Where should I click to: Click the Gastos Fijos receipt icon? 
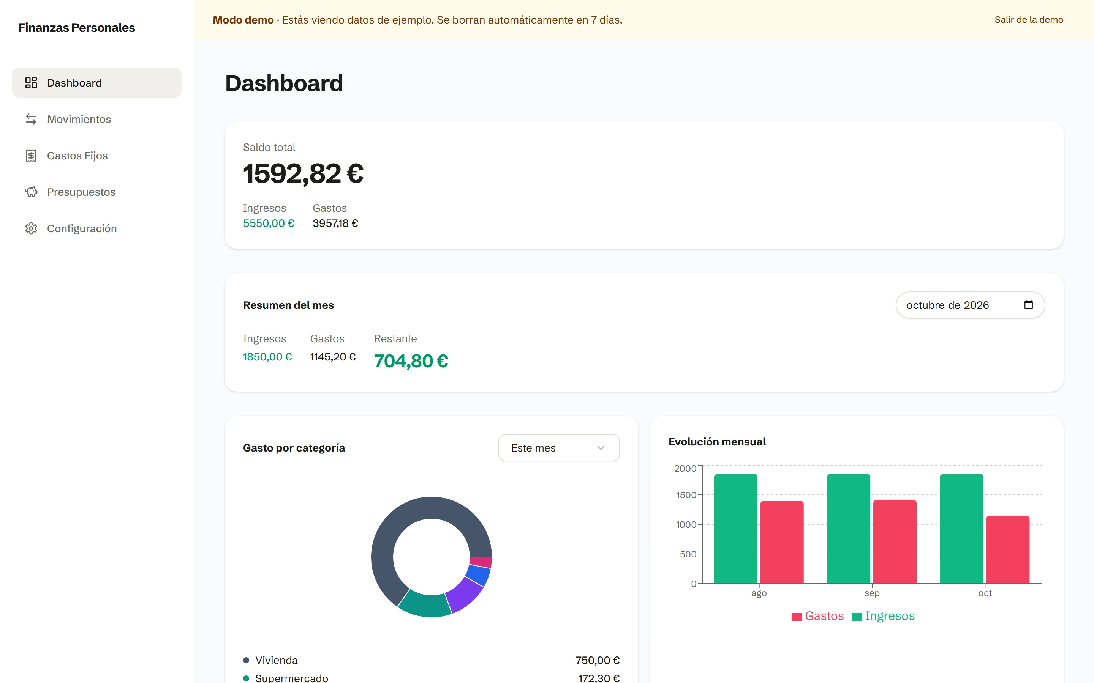(31, 156)
